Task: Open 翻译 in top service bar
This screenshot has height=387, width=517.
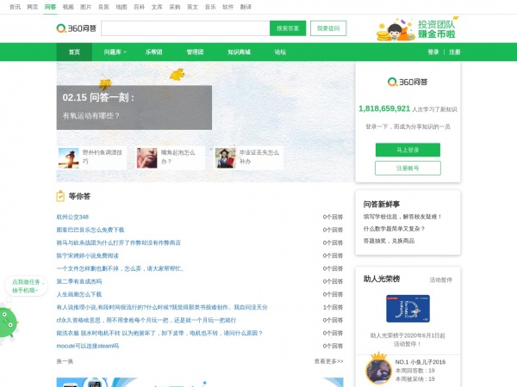Action: (246, 7)
